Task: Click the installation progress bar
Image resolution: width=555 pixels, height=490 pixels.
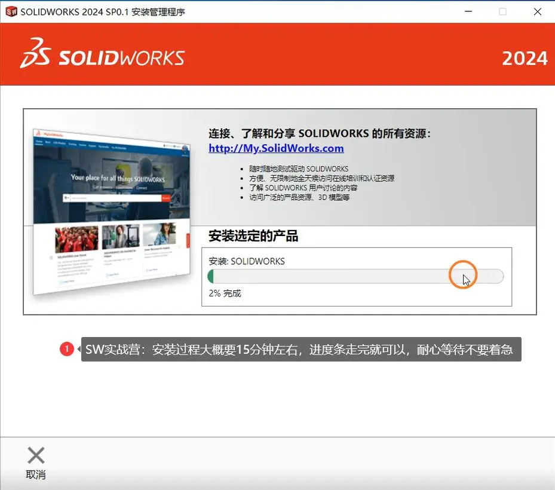Action: pos(355,276)
